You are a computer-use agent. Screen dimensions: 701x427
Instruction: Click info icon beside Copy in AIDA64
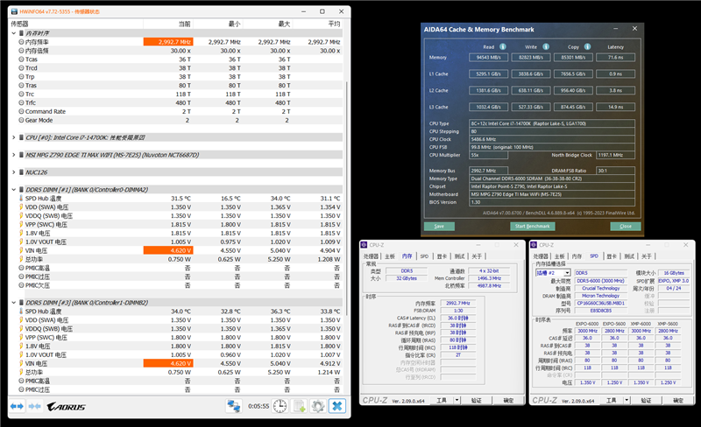[587, 46]
